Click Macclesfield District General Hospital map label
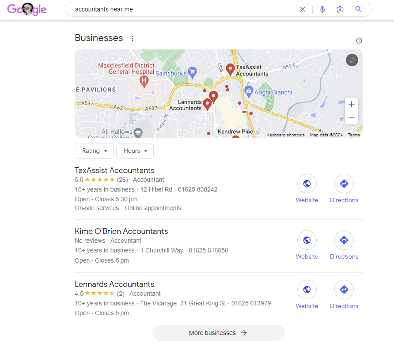The width and height of the screenshot is (394, 350). (126, 68)
